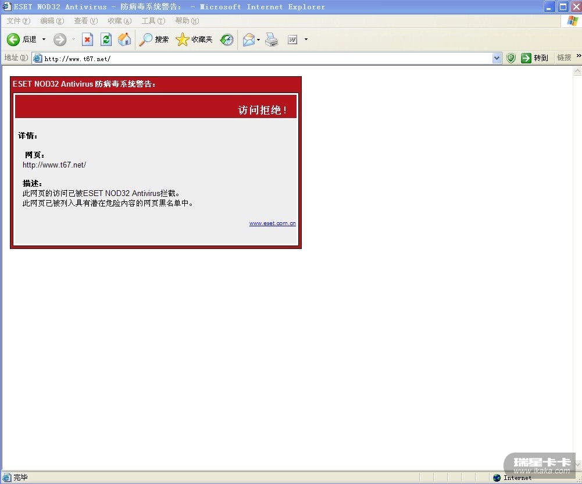Screen dimensions: 582x484
Task: Open the 编辑(E) menu
Action: 52,21
